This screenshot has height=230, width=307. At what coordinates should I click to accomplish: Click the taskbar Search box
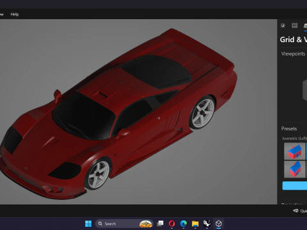[124, 224]
